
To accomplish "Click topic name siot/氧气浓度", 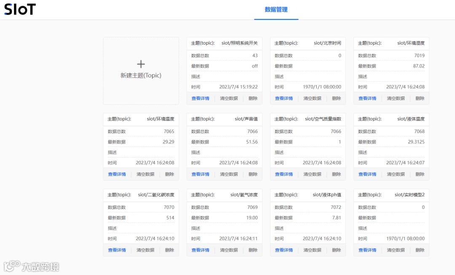I will [244, 195].
